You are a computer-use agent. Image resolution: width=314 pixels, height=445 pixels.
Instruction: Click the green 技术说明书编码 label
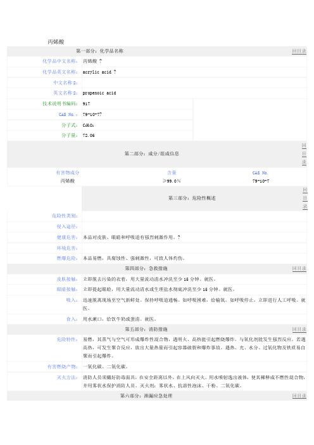[x=60, y=103]
